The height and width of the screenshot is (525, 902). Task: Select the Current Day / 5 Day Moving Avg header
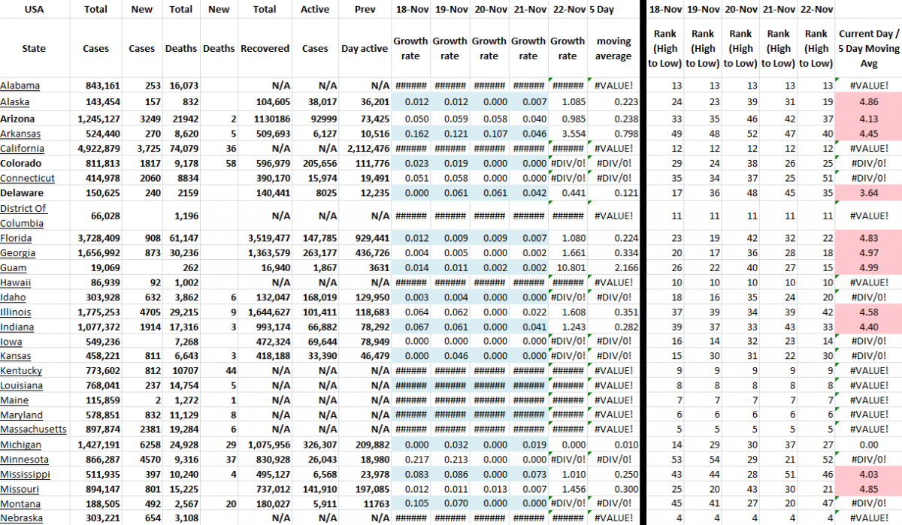coord(867,47)
